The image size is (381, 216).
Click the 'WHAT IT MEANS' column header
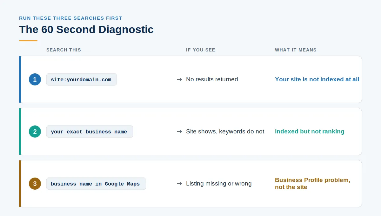tap(296, 50)
